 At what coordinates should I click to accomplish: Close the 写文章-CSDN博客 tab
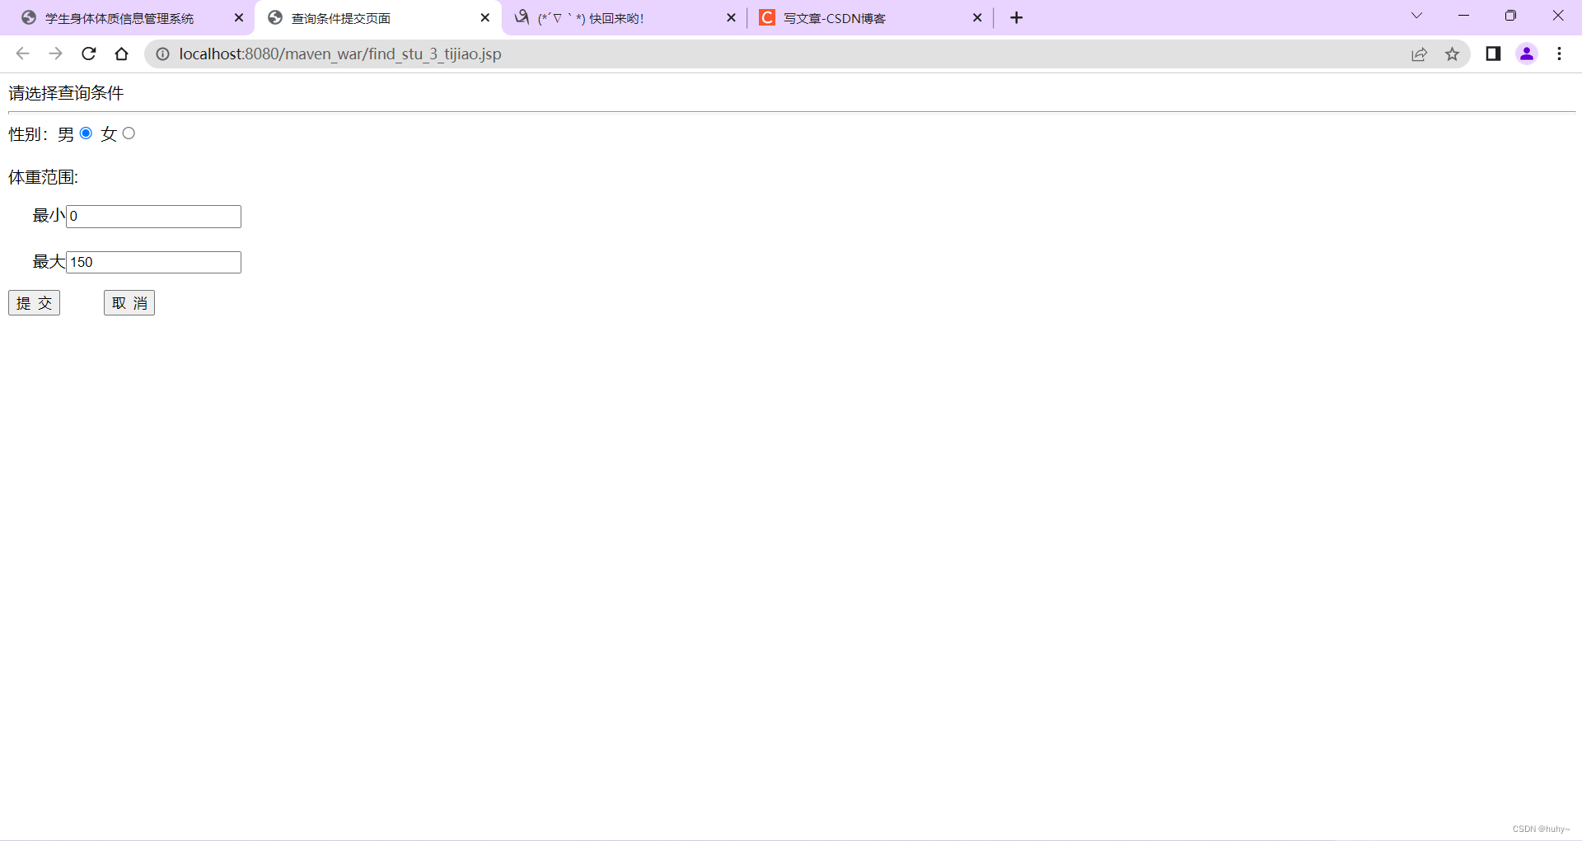click(977, 17)
